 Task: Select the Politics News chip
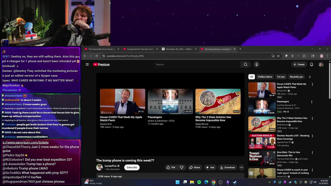click(x=265, y=77)
